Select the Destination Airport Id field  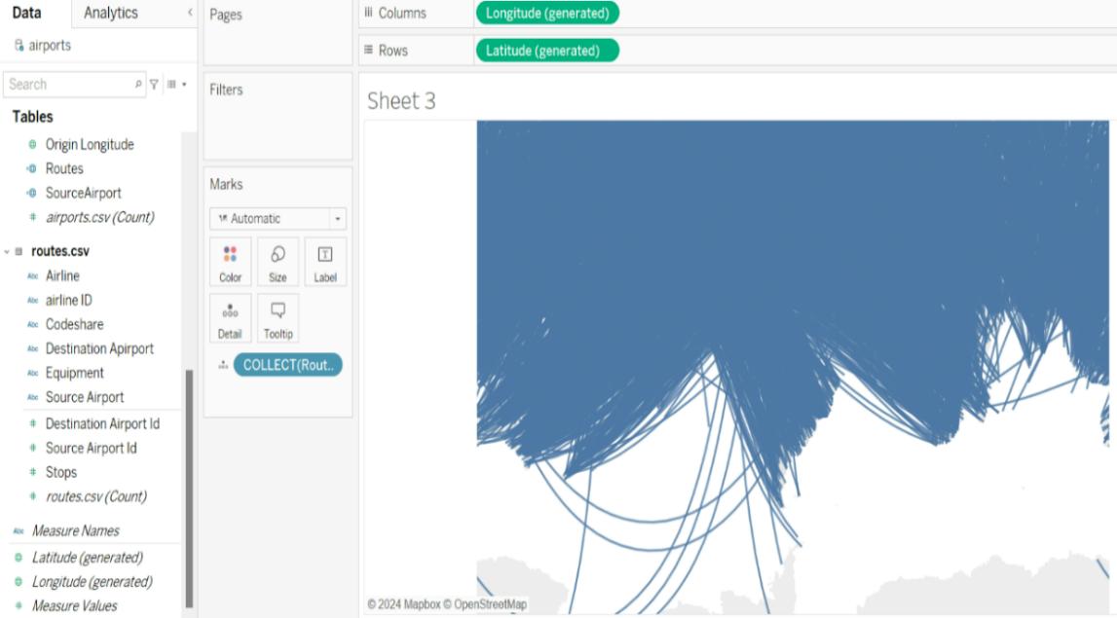pyautogui.click(x=102, y=423)
